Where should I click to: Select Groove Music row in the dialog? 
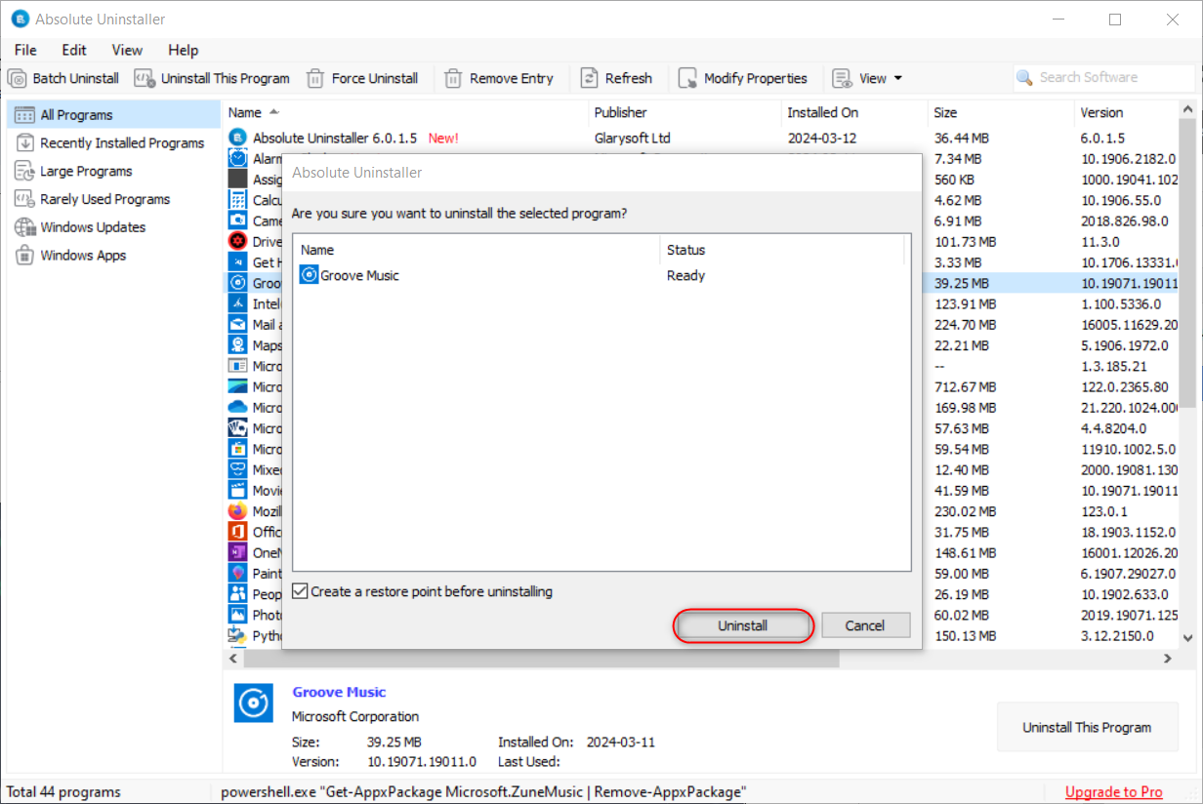click(602, 275)
